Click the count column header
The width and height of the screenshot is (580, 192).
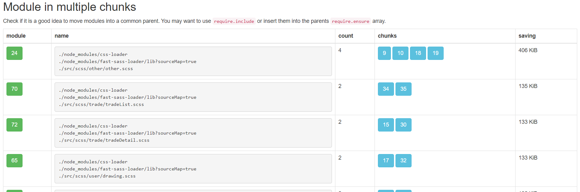point(346,36)
